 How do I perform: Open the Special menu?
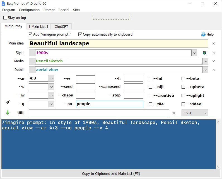64,10
